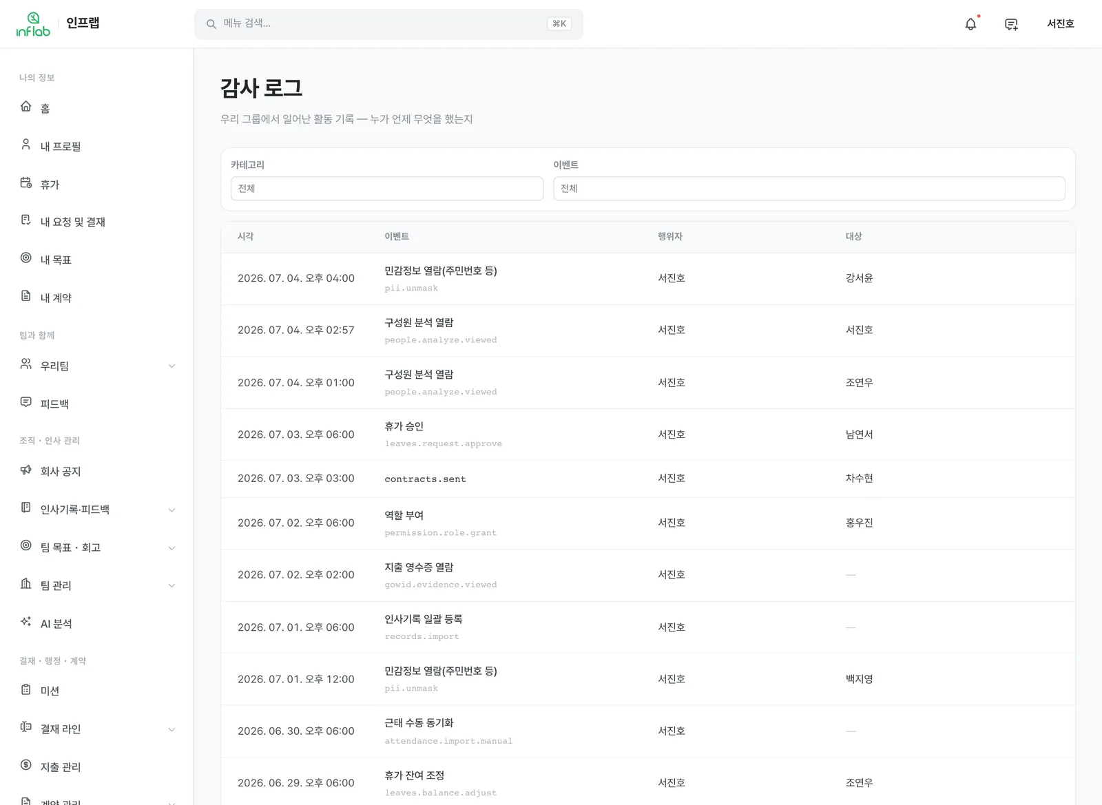Click timestamp 2026. 06. 30. 오후 06:00
Viewport: 1102px width, 805px height.
tap(296, 731)
